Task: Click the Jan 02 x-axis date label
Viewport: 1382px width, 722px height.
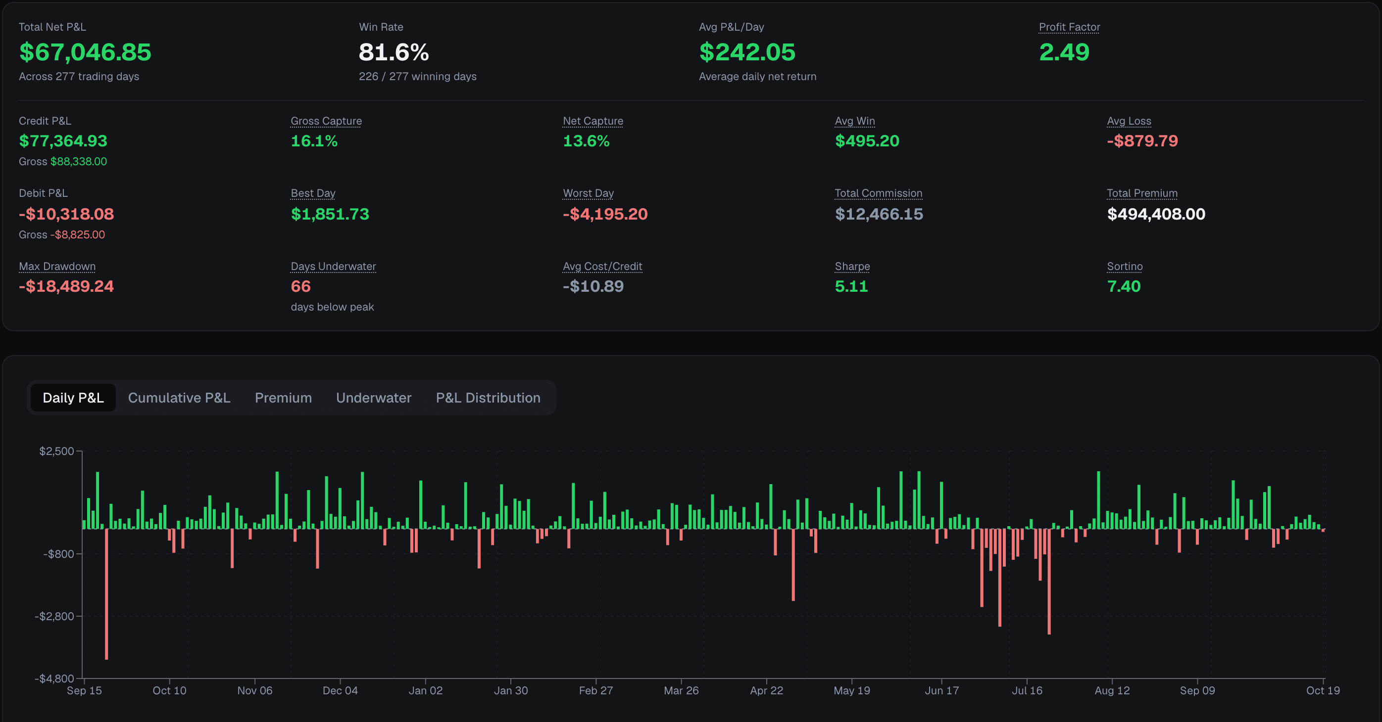Action: pos(425,690)
